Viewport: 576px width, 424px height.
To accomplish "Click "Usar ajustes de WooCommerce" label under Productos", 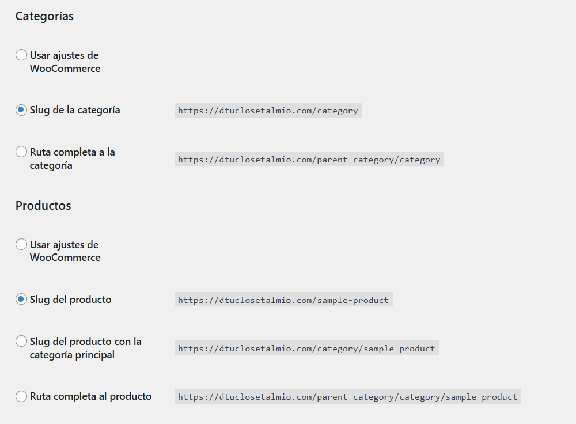I will [x=65, y=251].
